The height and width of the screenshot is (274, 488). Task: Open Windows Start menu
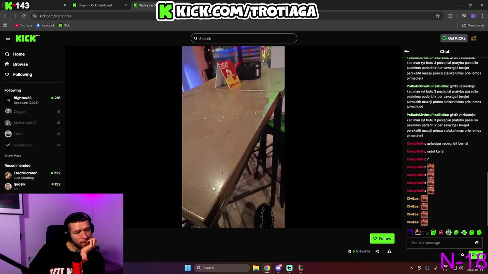coord(188,268)
